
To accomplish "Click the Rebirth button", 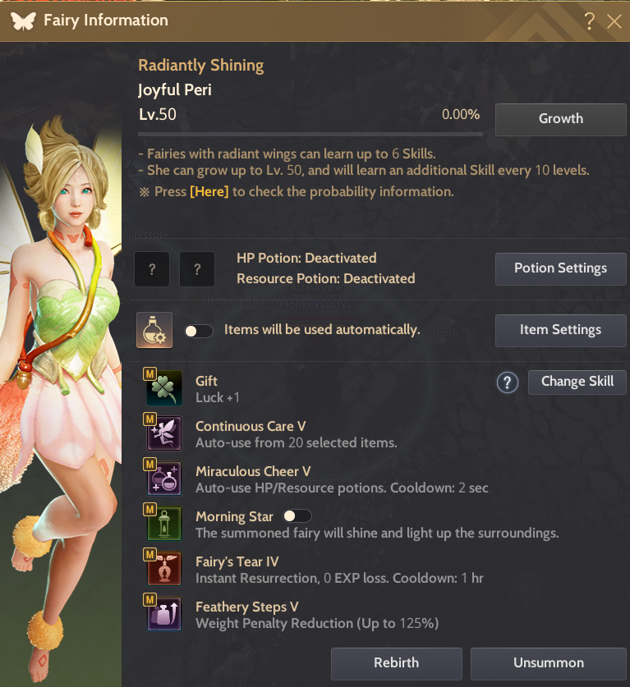I will point(397,663).
